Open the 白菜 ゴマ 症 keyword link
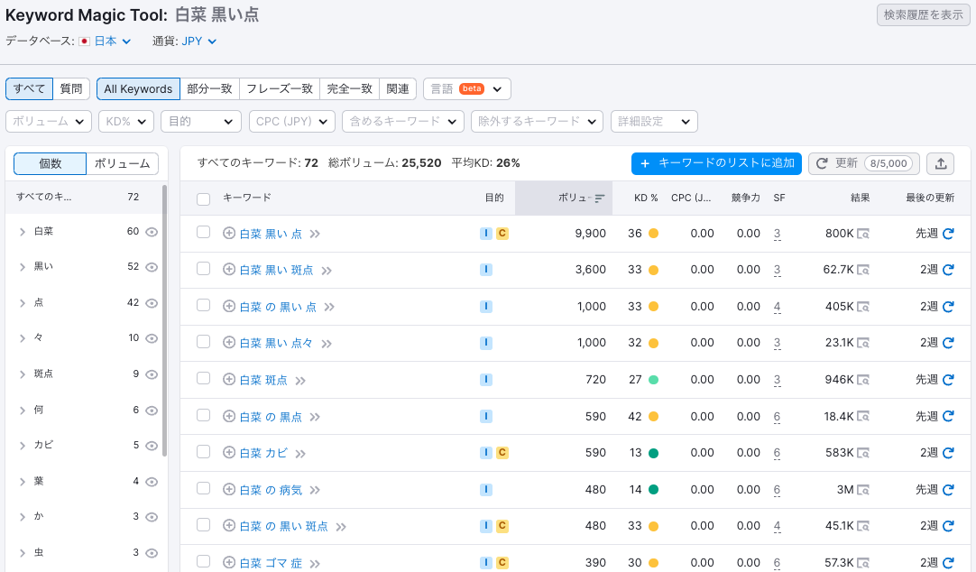Viewport: 976px width, 572px height. click(x=271, y=563)
